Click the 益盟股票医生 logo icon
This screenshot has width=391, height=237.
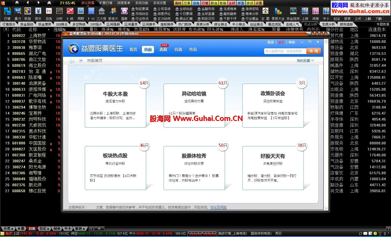click(73, 48)
